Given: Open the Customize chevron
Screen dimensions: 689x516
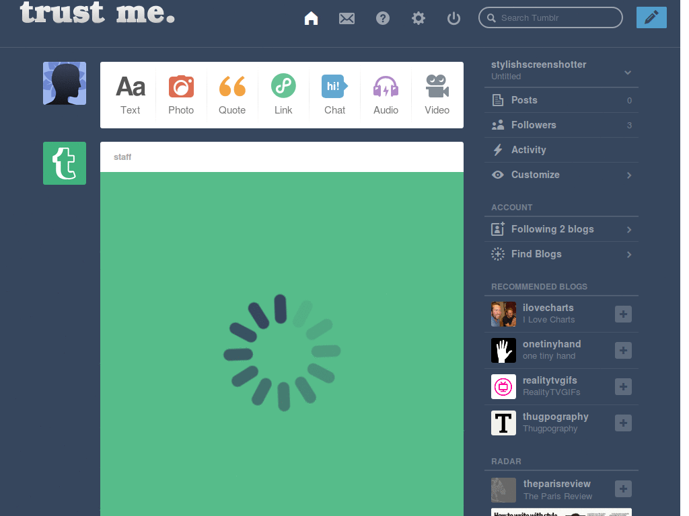Looking at the screenshot, I should (628, 175).
